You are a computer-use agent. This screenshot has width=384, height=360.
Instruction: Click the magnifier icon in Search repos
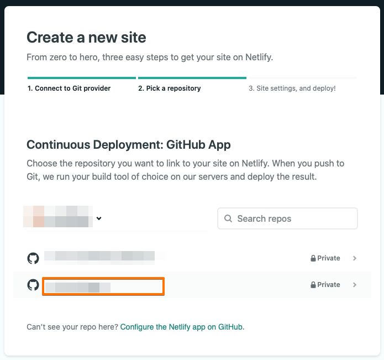pos(228,218)
